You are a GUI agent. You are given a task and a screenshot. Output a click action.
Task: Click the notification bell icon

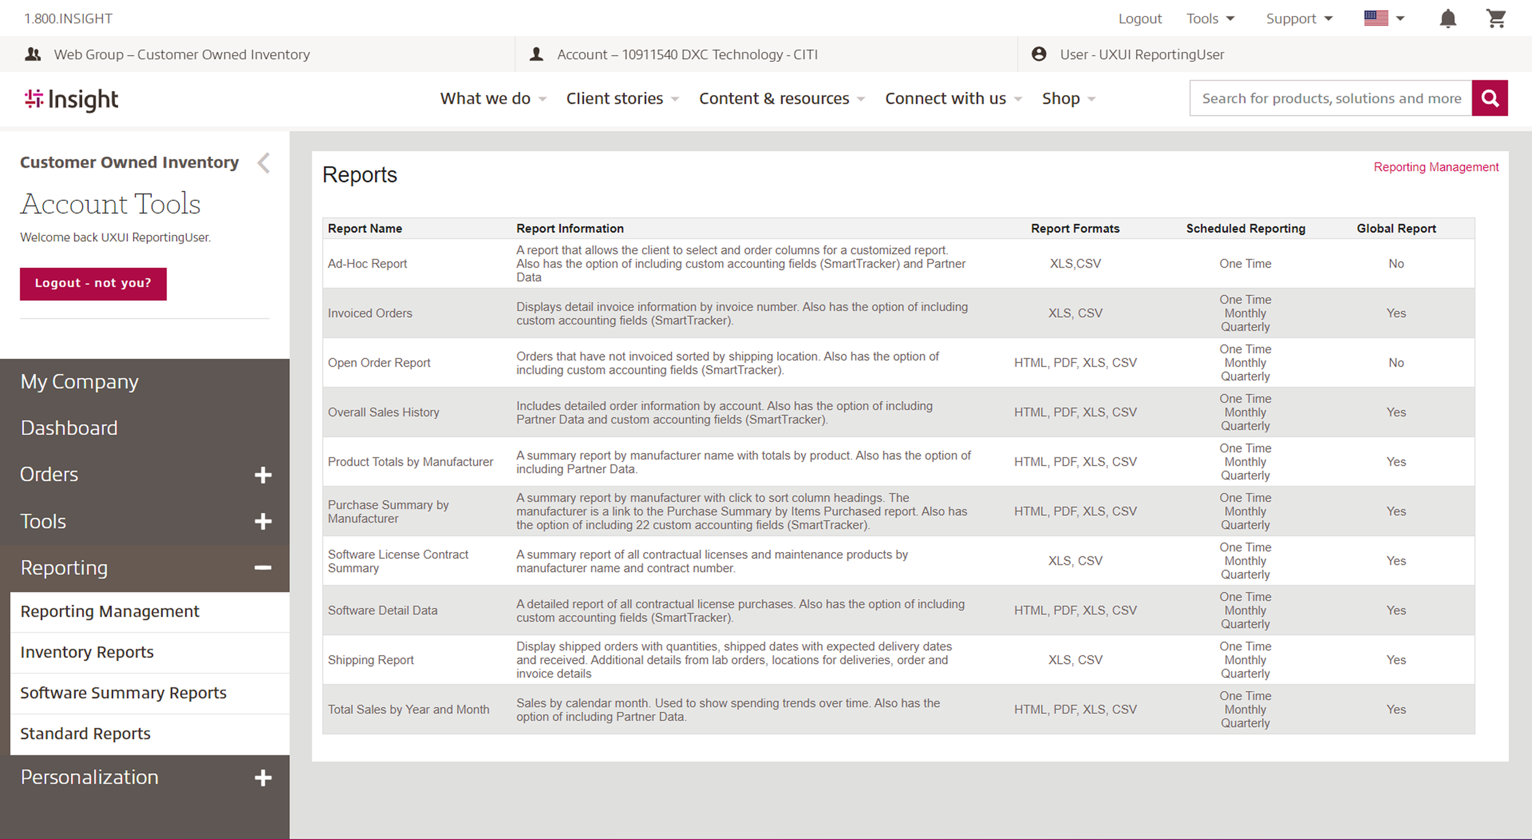1447,18
